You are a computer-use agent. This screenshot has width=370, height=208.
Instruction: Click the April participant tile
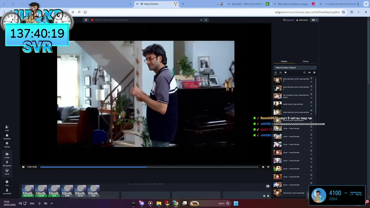point(54,191)
